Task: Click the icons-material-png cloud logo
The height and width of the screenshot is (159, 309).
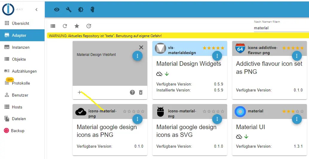Action: pos(81,112)
